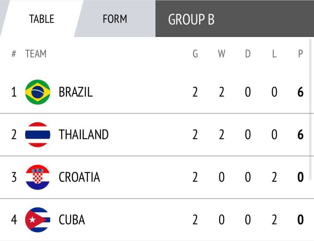The image size is (314, 241).
Task: Open the CUBA team name
Action: coord(72,220)
